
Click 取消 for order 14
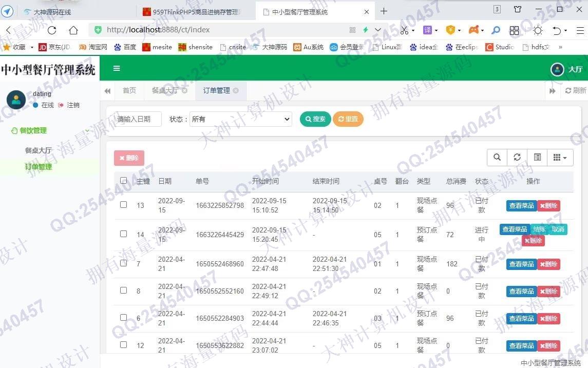(558, 229)
